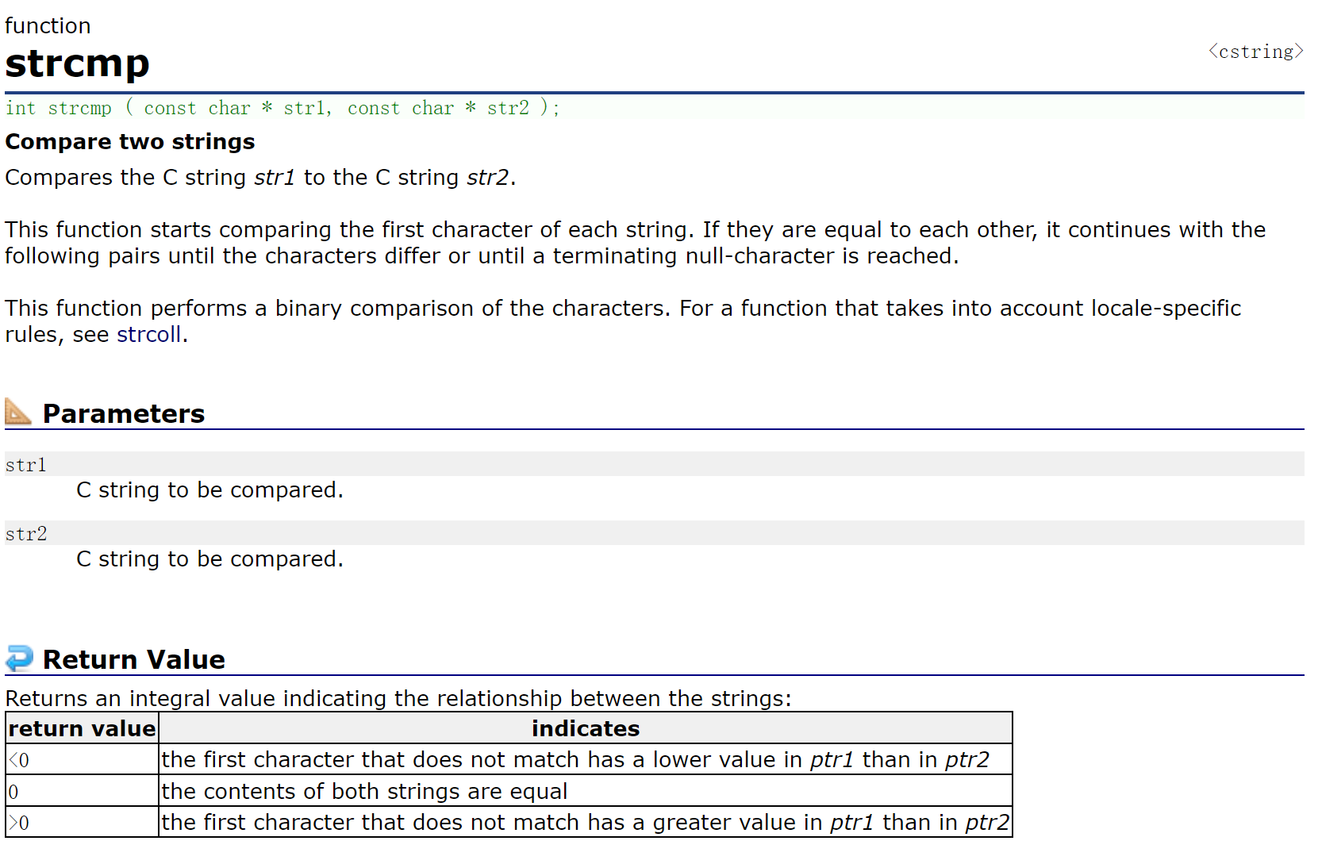Click the <cstring> header label
This screenshot has width=1322, height=860.
(x=1255, y=52)
